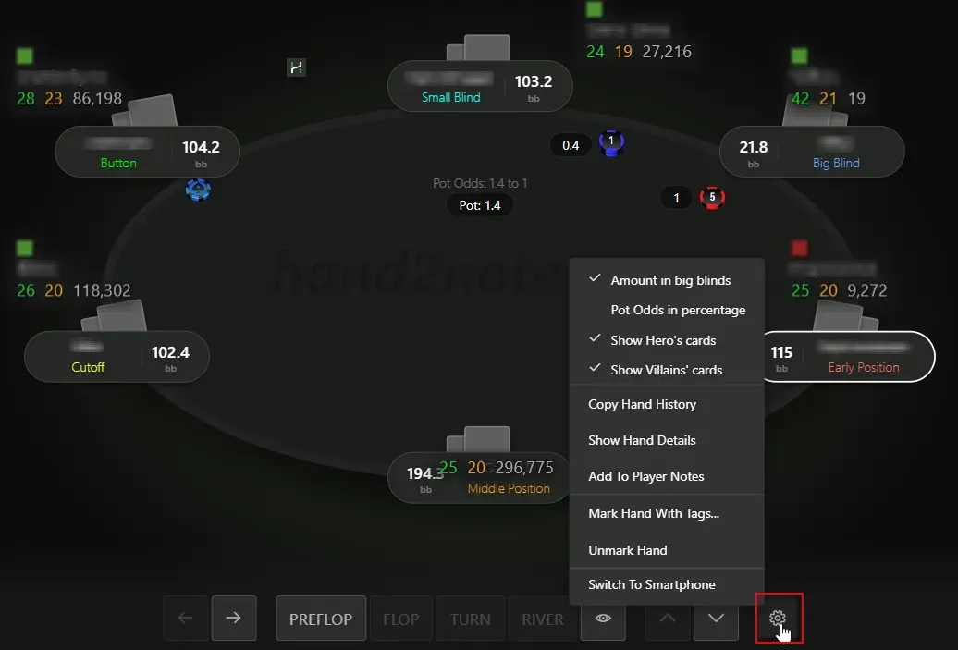Step forward with the right arrow button
This screenshot has height=650, width=958.
tap(234, 618)
